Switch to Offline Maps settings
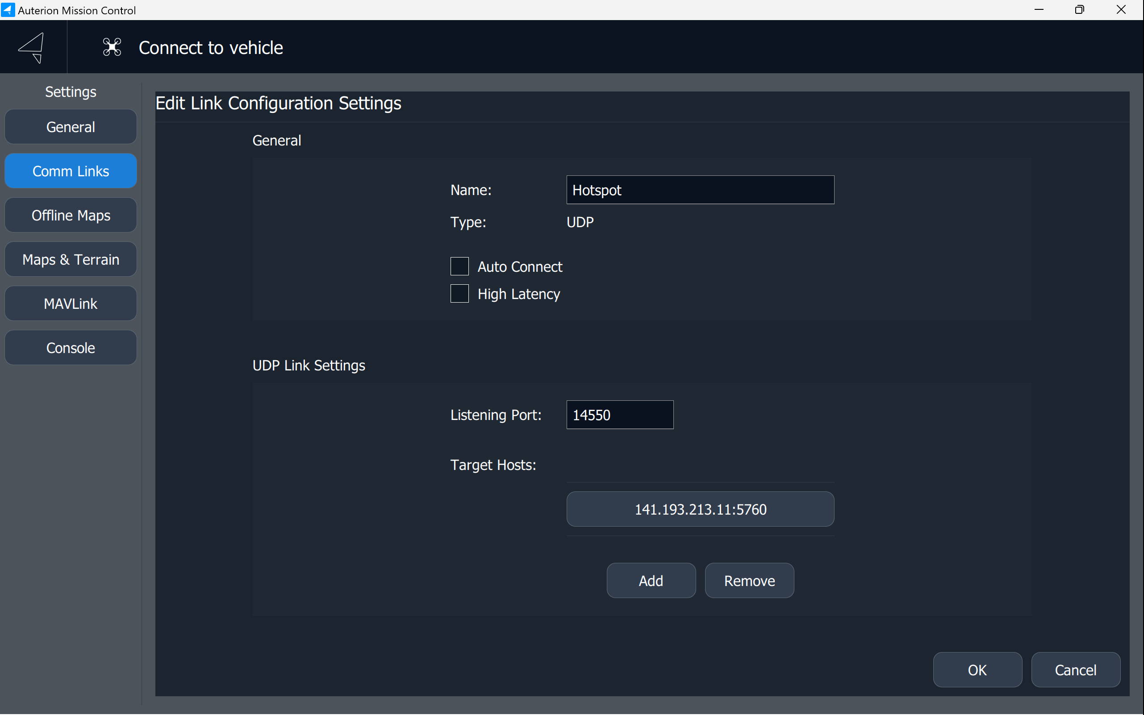 point(71,215)
